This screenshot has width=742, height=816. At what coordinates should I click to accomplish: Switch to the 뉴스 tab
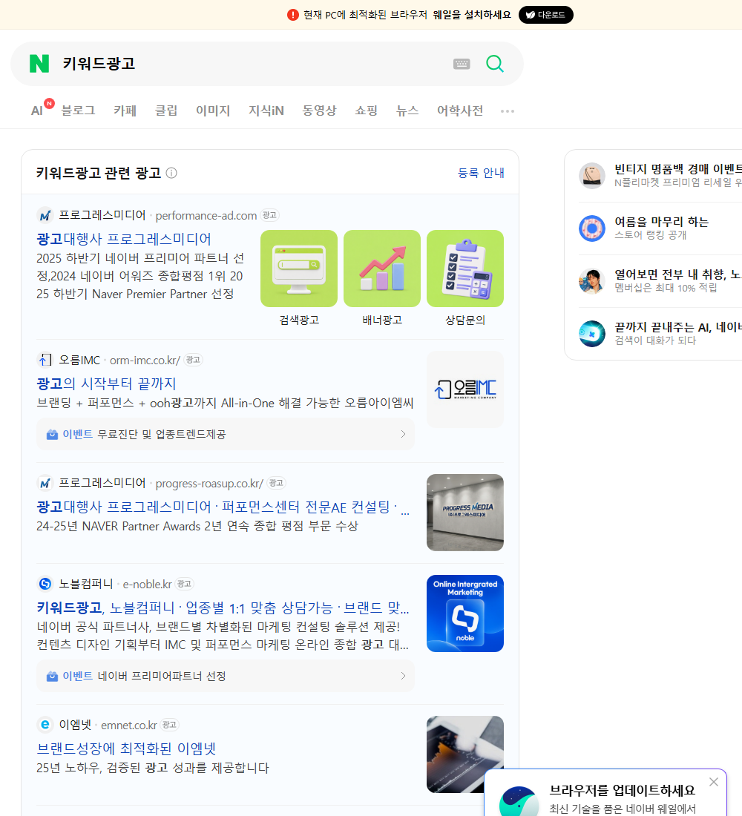point(407,111)
